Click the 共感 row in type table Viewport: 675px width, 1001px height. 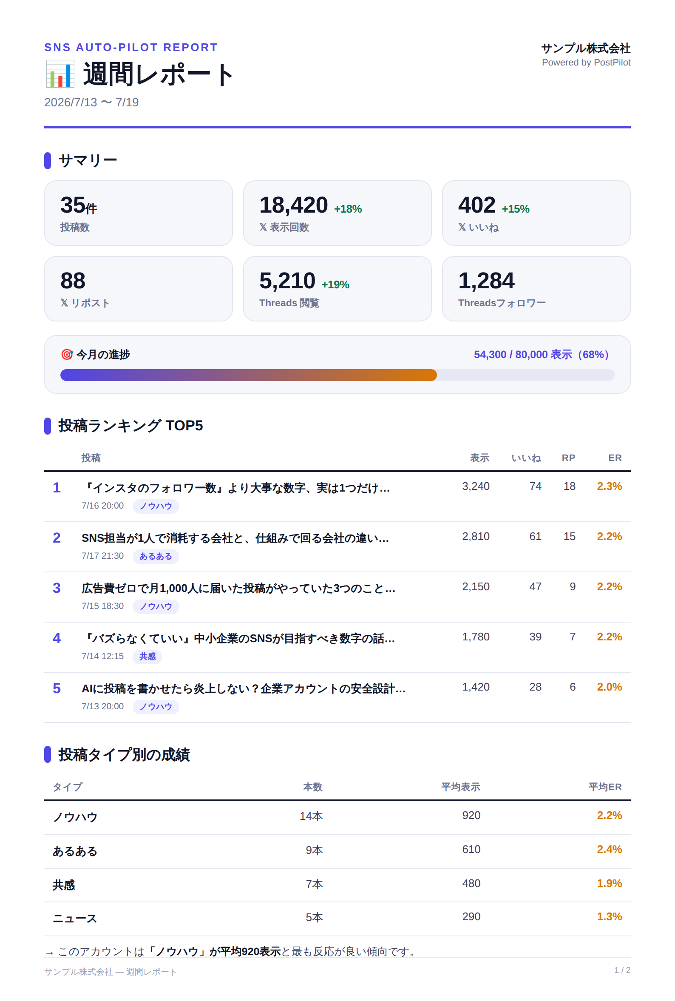pyautogui.click(x=337, y=885)
